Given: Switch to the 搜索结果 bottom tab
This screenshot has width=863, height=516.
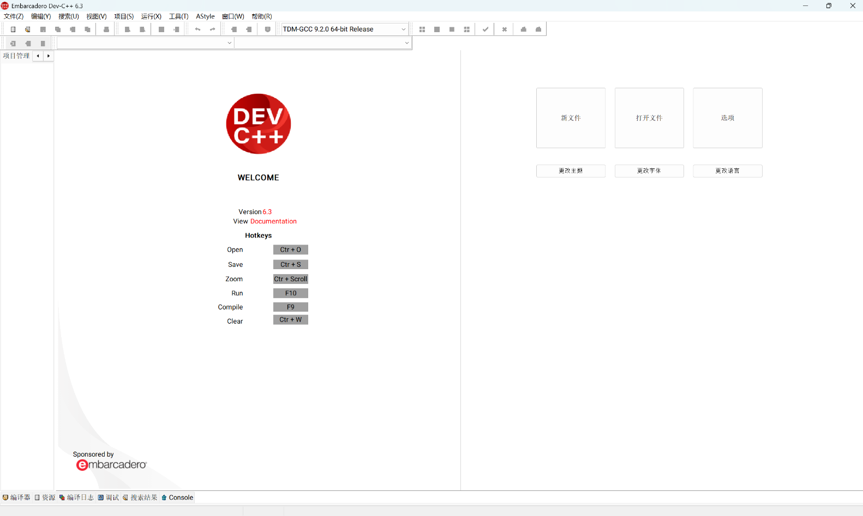Looking at the screenshot, I should [x=140, y=497].
